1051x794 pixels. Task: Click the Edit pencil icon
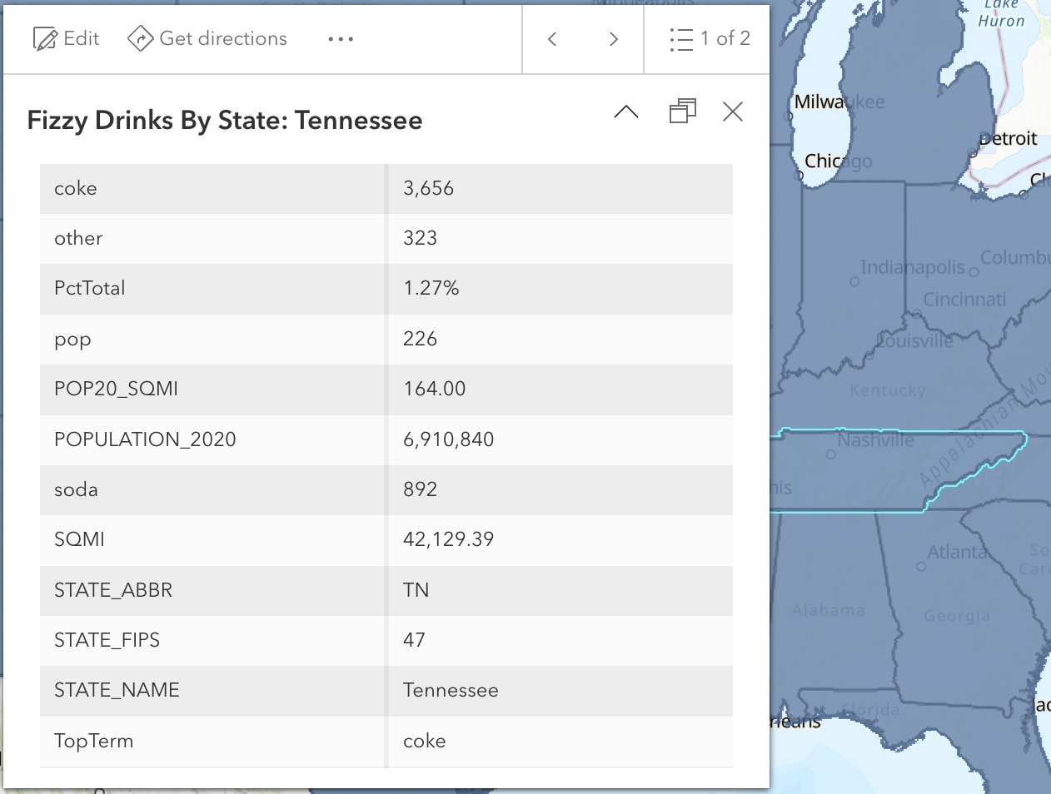point(45,39)
